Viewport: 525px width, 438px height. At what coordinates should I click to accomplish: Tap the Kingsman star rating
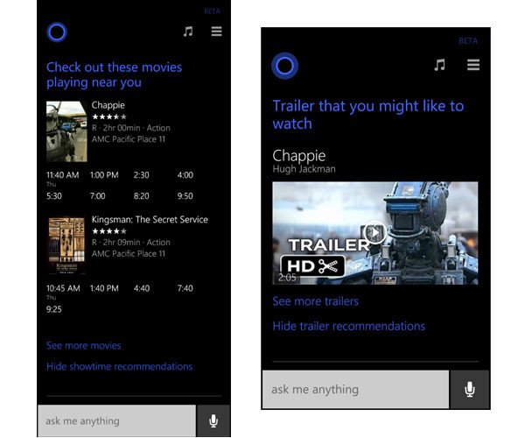[109, 231]
